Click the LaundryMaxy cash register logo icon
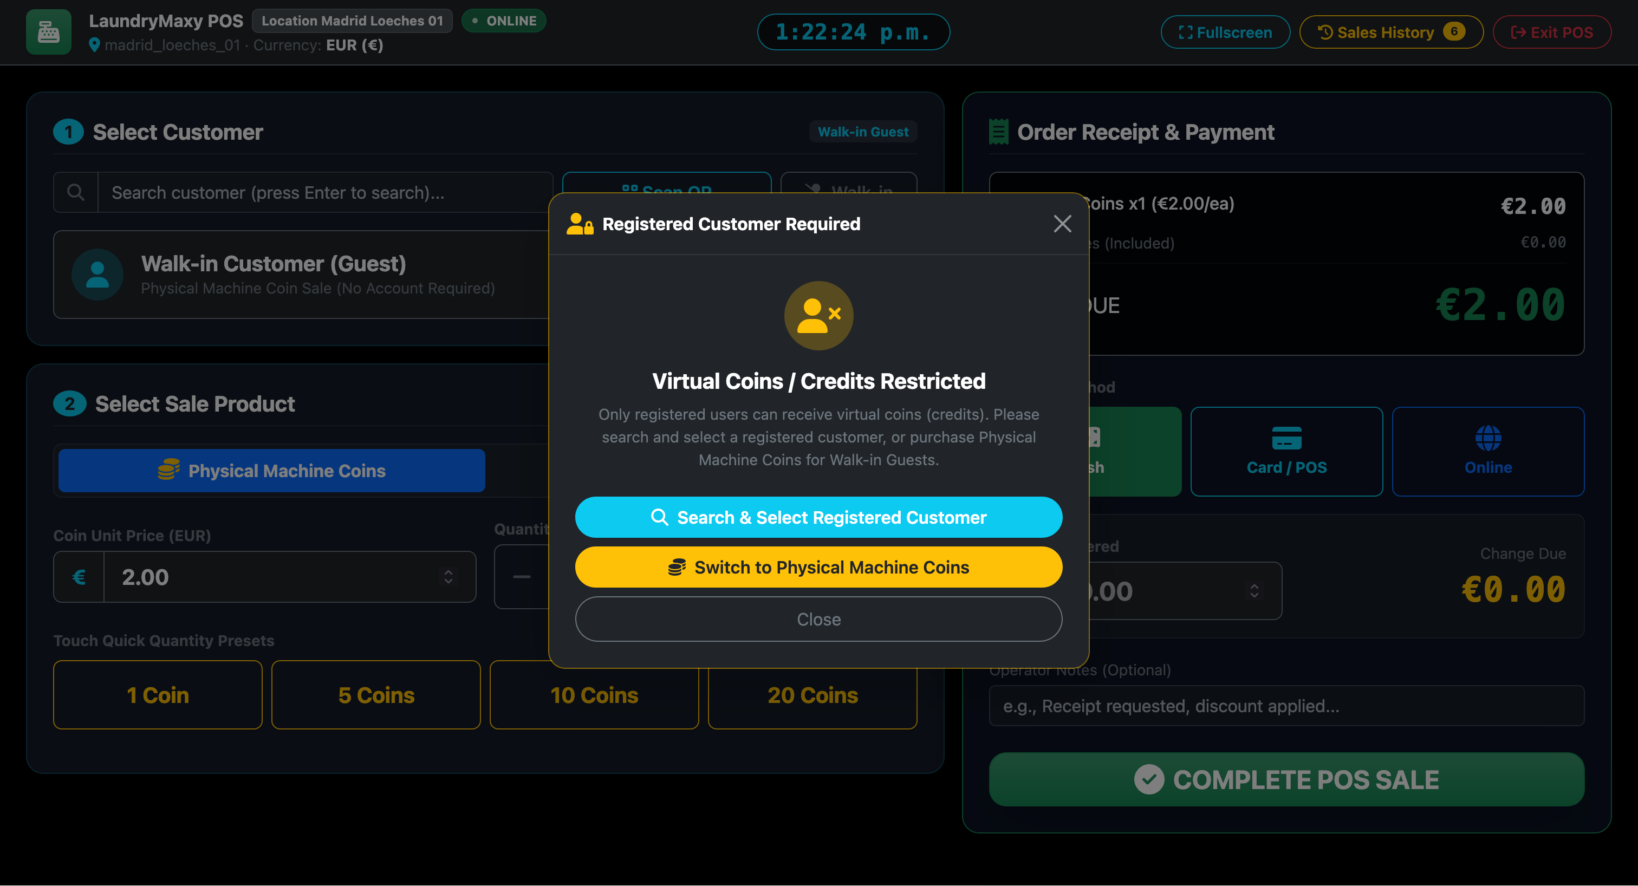The width and height of the screenshot is (1638, 886). tap(48, 32)
